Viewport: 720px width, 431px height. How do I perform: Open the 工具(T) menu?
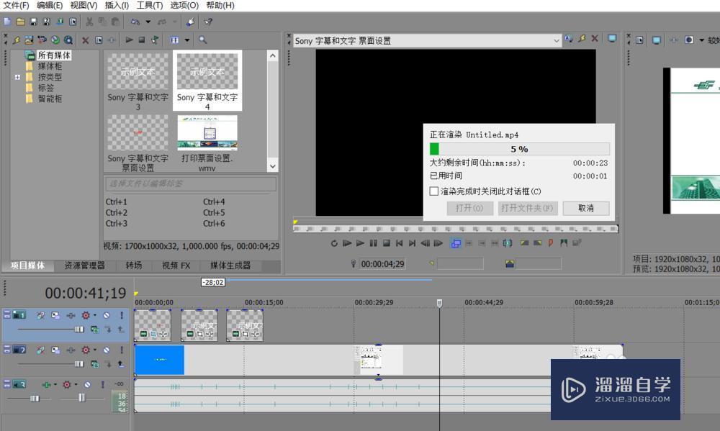[150, 6]
